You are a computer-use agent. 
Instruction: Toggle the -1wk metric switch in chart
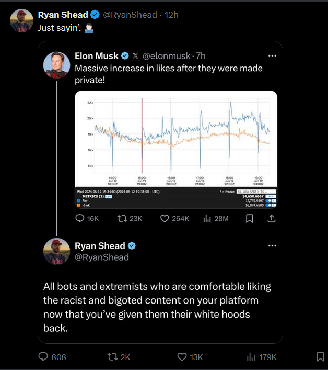(x=270, y=206)
